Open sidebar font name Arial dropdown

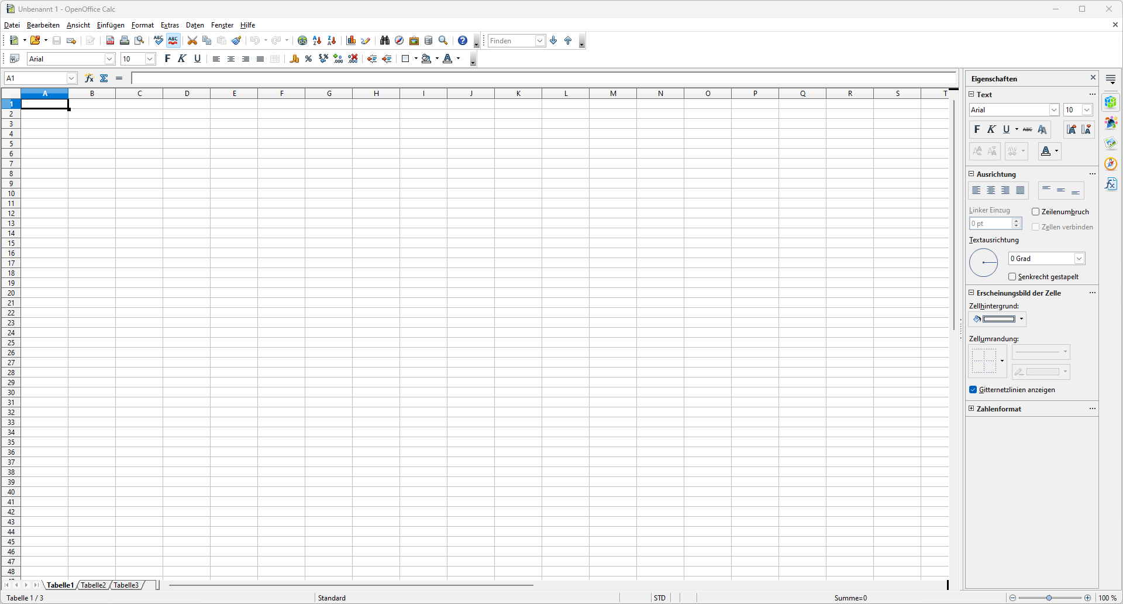[1054, 110]
